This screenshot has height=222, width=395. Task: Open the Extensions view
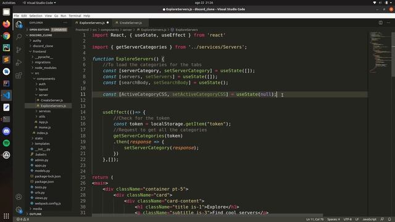click(x=19, y=75)
